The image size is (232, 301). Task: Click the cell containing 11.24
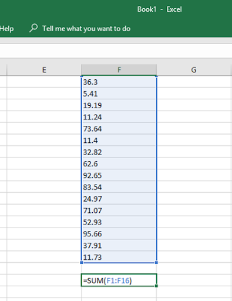pos(119,117)
